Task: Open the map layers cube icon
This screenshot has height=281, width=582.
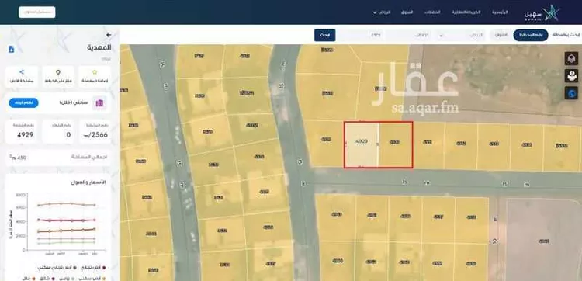Action: pyautogui.click(x=571, y=58)
